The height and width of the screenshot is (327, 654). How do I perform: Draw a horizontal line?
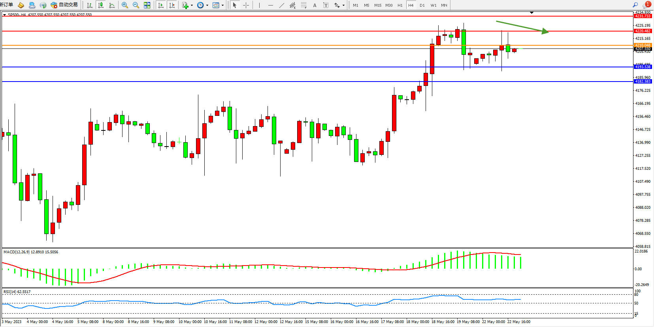270,5
